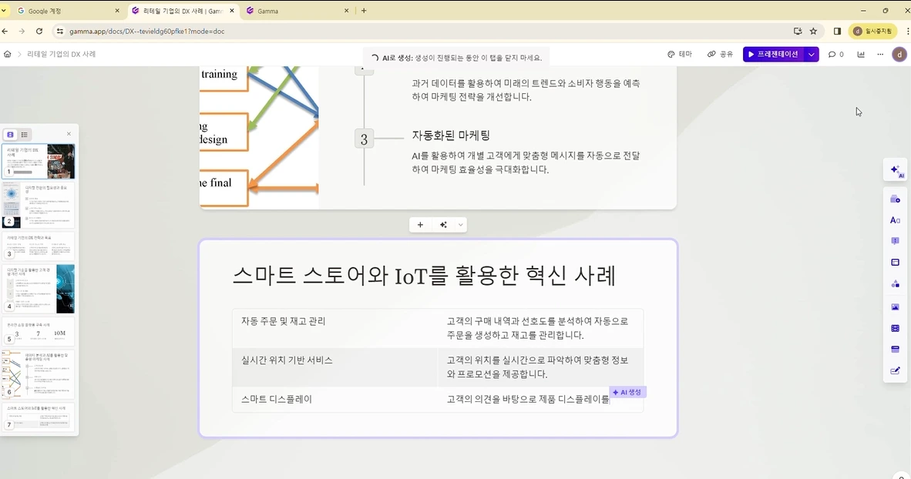Open the AI assistant sparkle icon in right sidebar
Image resolution: width=911 pixels, height=479 pixels.
click(896, 171)
